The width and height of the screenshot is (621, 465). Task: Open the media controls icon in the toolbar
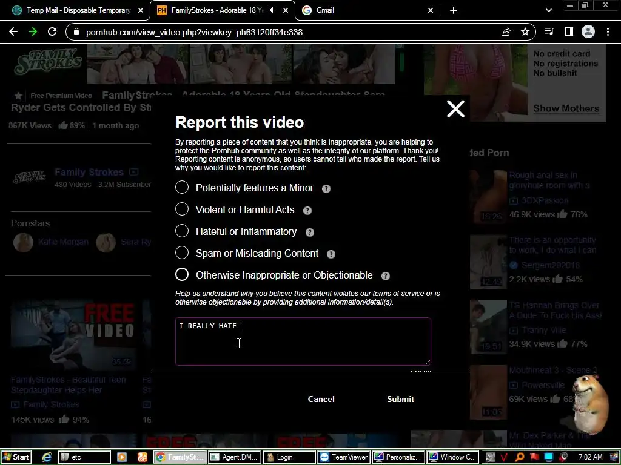549,31
